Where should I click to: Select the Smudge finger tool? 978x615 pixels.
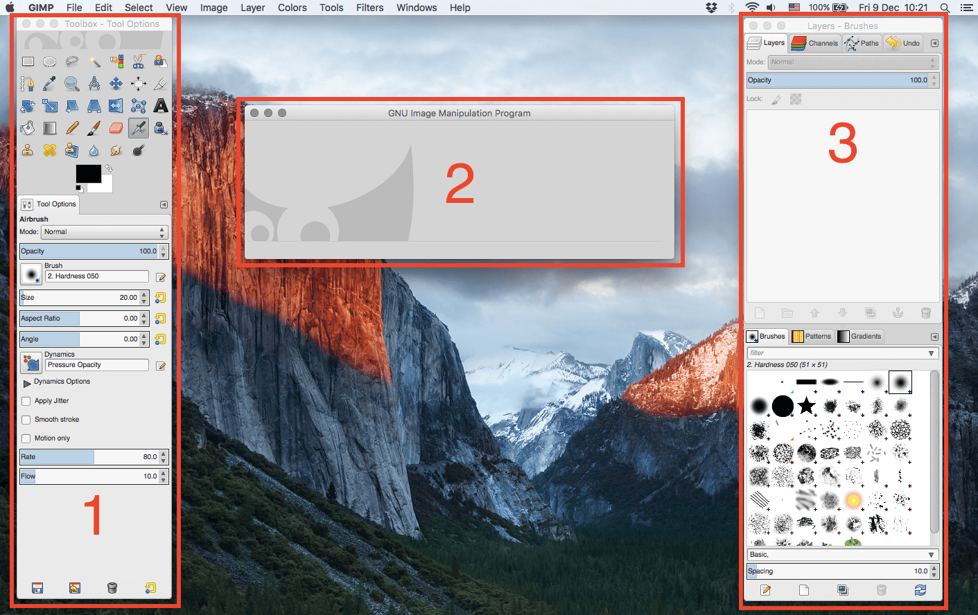[116, 150]
